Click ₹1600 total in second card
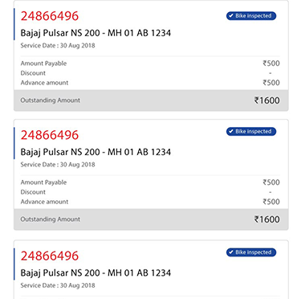This screenshot has width=301, height=299. point(266,219)
